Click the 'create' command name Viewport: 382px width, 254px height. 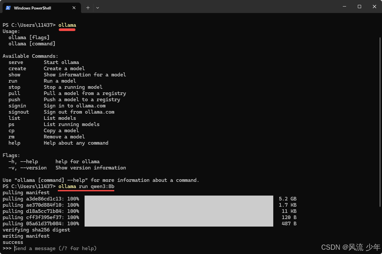pos(17,69)
